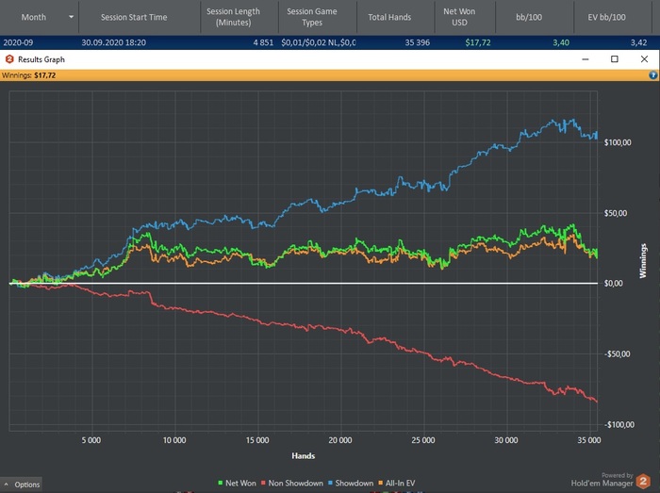Click the $0,01/$0,02 NL game types cell
Image resolution: width=660 pixels, height=493 pixels.
click(x=319, y=42)
